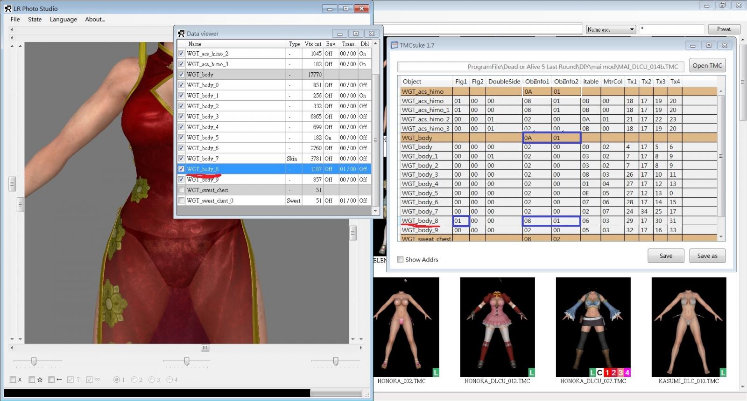747x401 pixels.
Task: Open the About... menu
Action: (x=95, y=19)
